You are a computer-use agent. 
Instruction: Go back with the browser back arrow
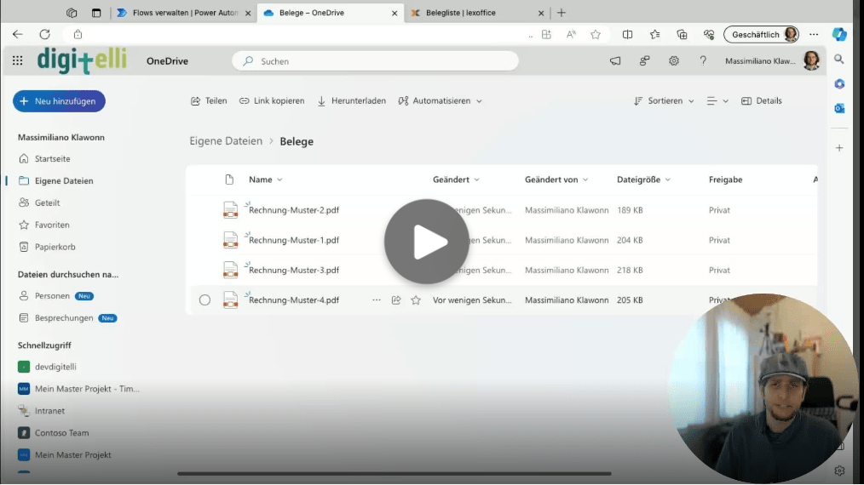(18, 34)
